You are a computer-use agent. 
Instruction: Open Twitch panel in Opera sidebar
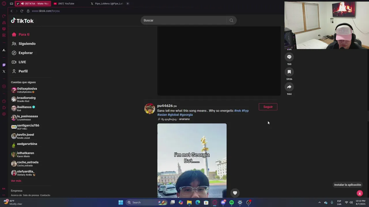pyautogui.click(x=4, y=65)
